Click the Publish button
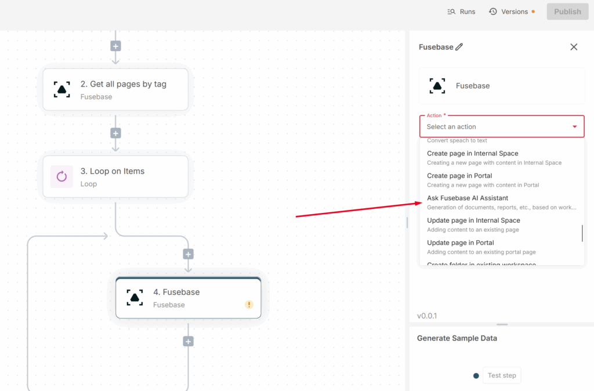Image resolution: width=594 pixels, height=391 pixels. [x=567, y=12]
